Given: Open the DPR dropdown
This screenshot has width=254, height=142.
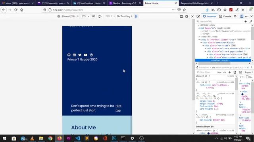Looking at the screenshot, I should click(110, 16).
